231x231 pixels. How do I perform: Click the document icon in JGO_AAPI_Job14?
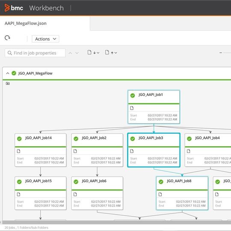pos(18,151)
